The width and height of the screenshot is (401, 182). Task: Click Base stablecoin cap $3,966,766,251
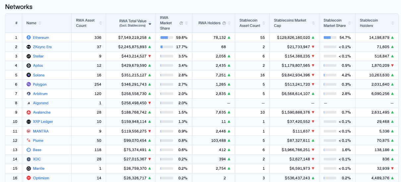click(x=296, y=150)
